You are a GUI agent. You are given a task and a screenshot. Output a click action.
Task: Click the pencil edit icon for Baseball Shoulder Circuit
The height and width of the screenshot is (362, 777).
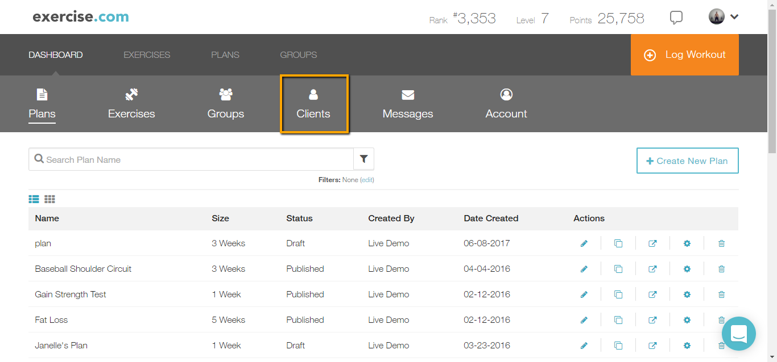point(584,269)
